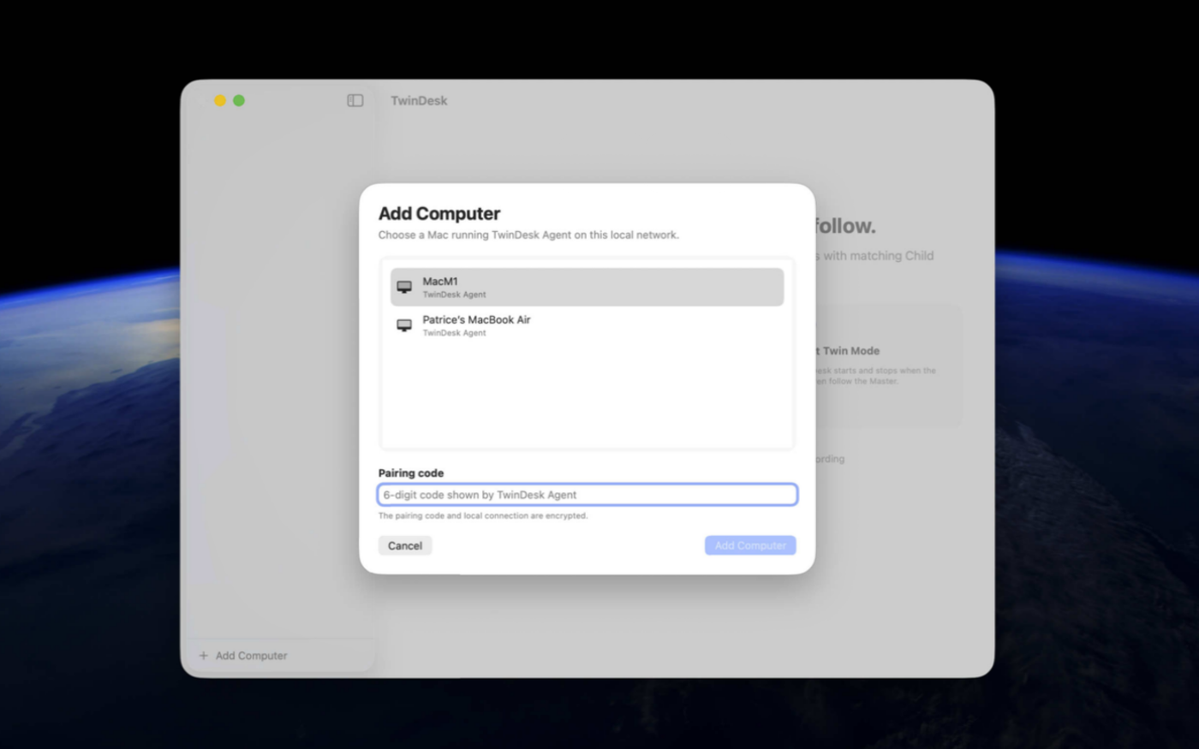
Task: Focus the Pairing code input field
Action: pyautogui.click(x=588, y=495)
